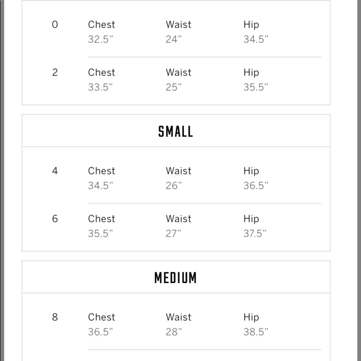Viewport: 361px width, 361px height.
Task: Select waist value 26" for size 4
Action: pos(174,186)
